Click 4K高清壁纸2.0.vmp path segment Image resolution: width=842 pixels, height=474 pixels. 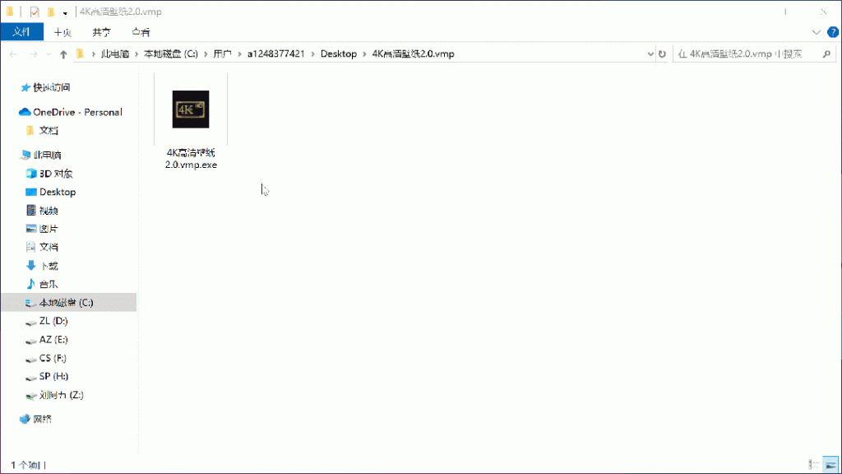click(x=413, y=53)
